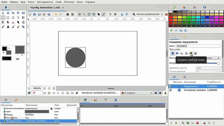Redo the action

61,14
